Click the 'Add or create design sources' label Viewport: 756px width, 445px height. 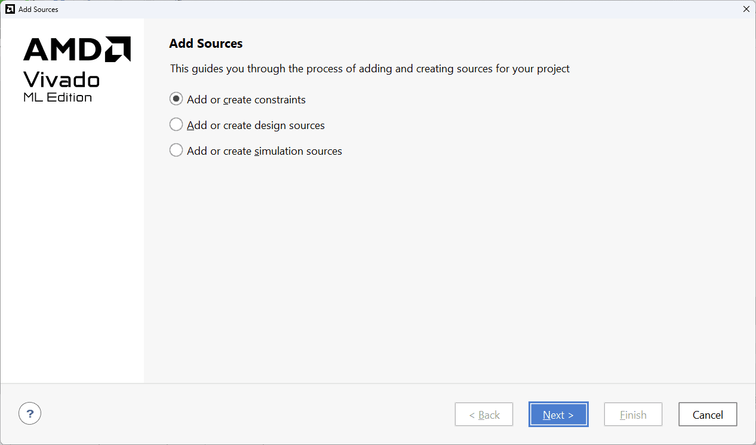[256, 125]
